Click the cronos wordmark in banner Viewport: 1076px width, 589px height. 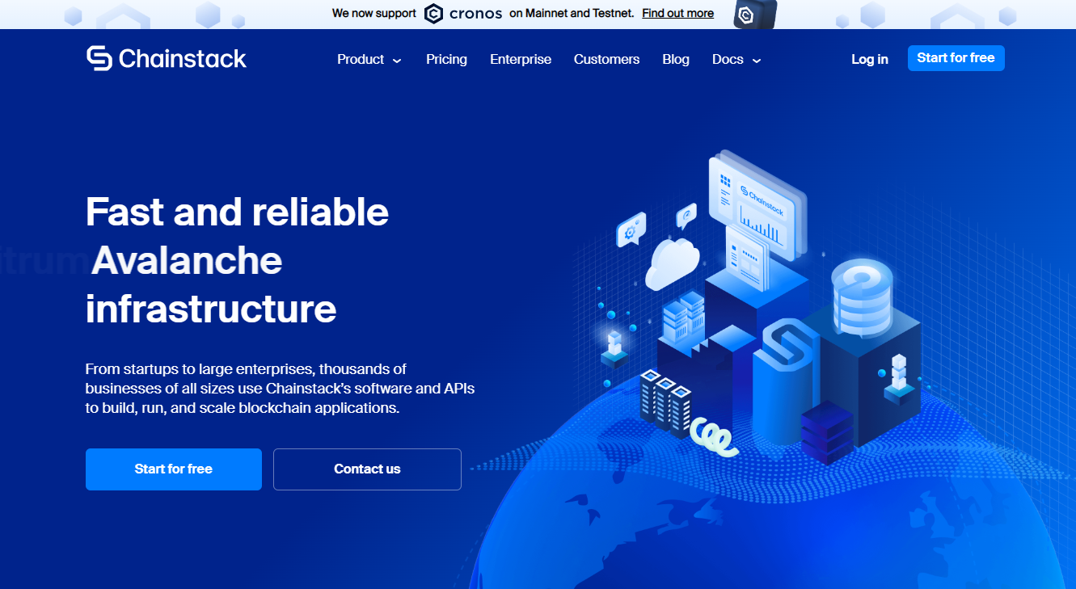point(475,14)
